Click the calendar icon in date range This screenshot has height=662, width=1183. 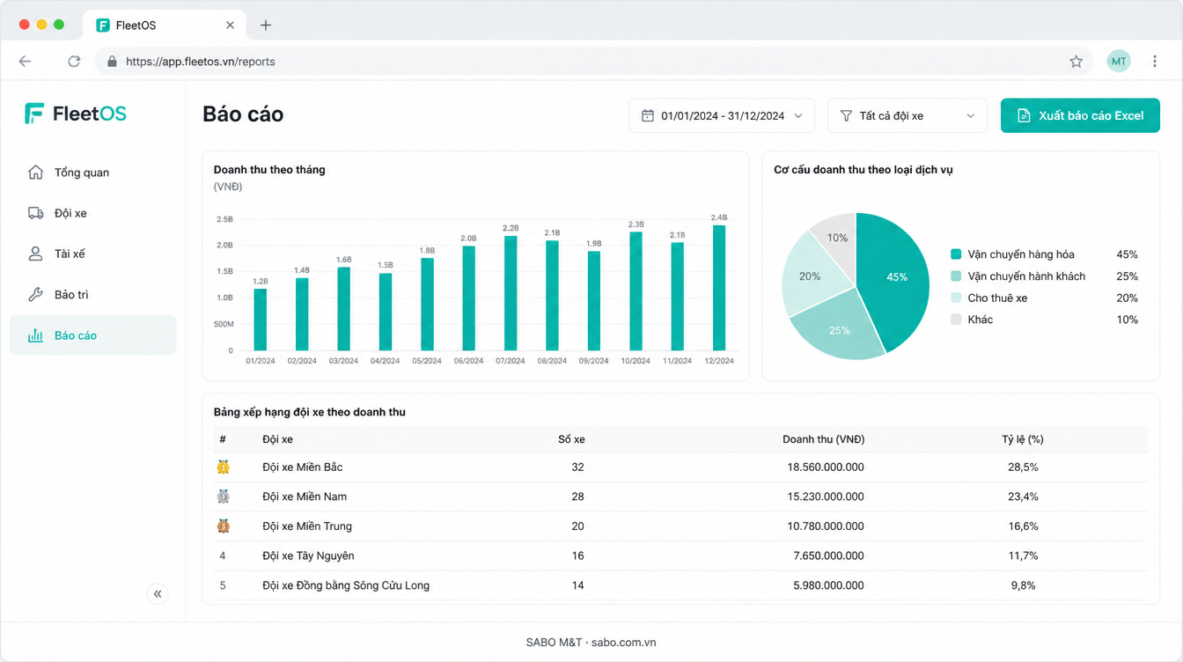(x=648, y=115)
